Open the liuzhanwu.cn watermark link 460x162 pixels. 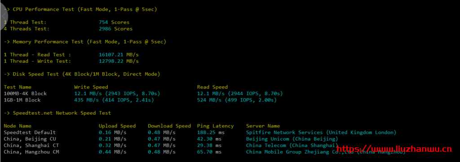pyautogui.click(x=394, y=149)
